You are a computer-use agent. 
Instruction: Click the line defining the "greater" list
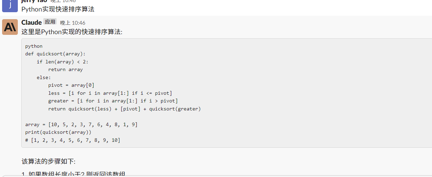[113, 101]
